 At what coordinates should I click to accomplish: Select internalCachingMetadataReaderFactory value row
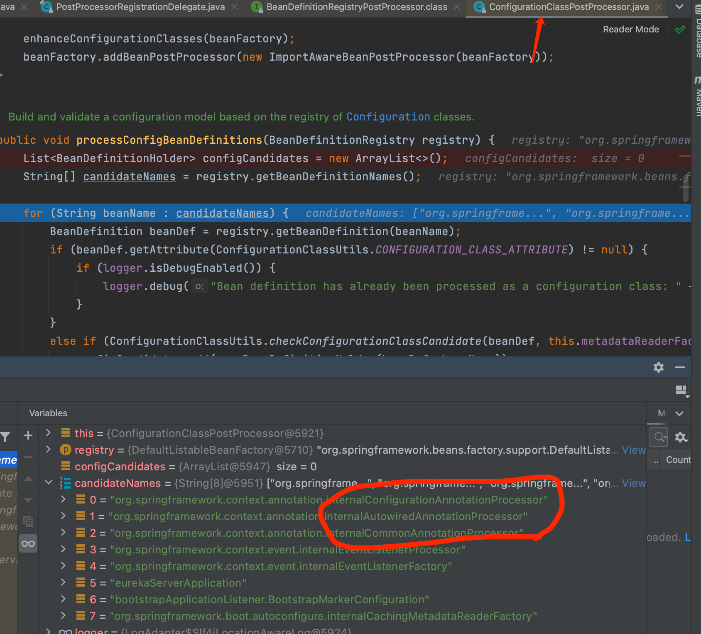click(343, 616)
